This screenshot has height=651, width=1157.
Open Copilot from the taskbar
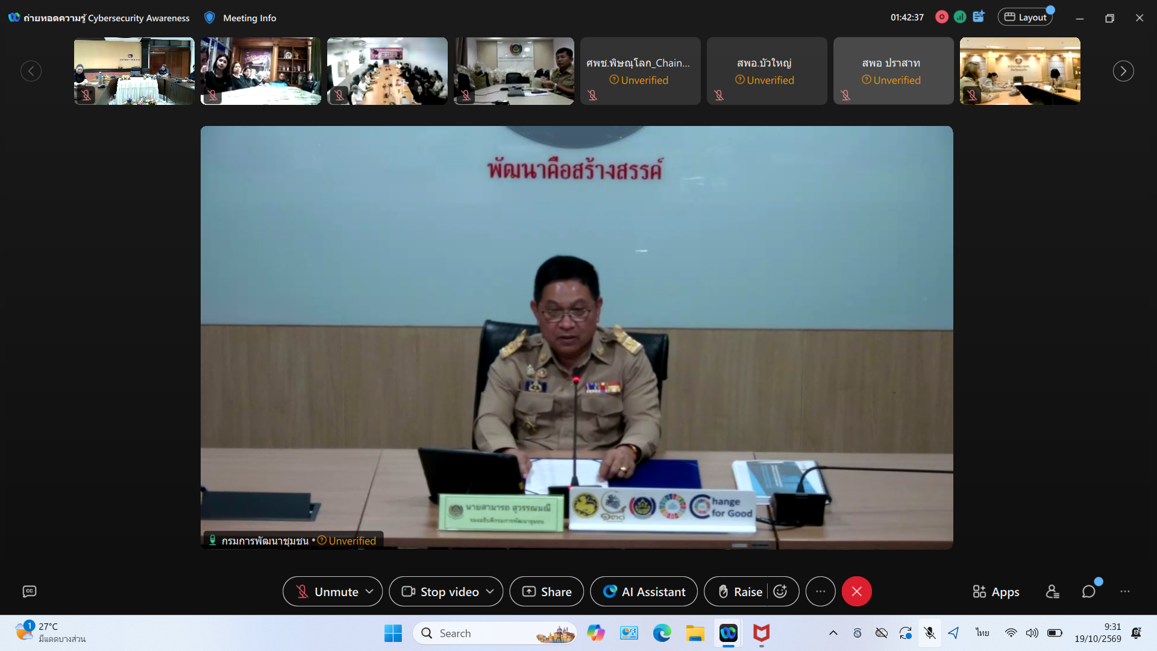pyautogui.click(x=596, y=633)
